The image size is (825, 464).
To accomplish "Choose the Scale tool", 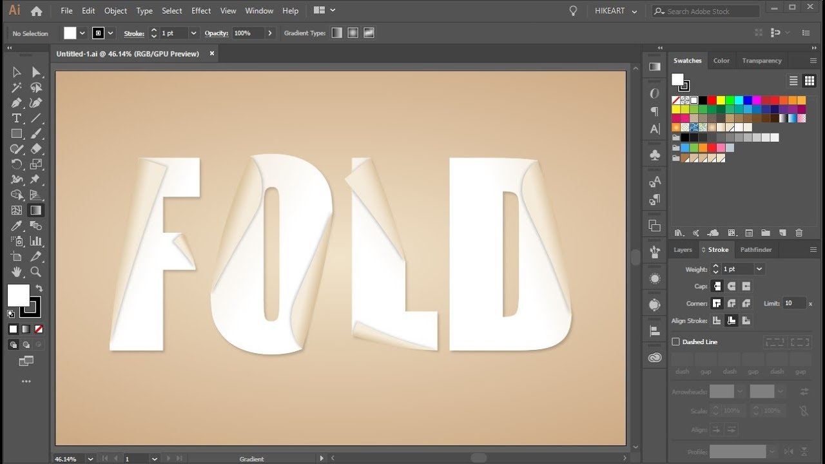I will 36,164.
